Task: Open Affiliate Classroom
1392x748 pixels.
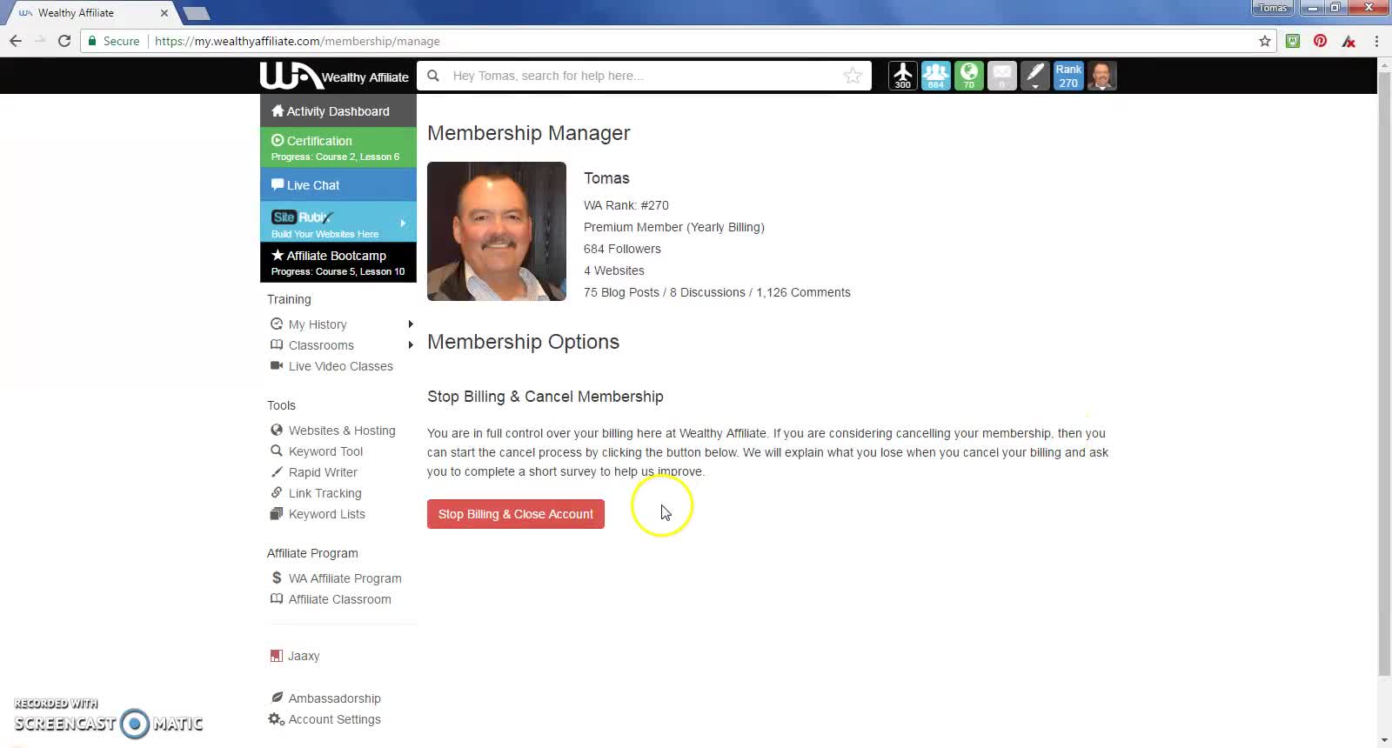Action: [339, 599]
